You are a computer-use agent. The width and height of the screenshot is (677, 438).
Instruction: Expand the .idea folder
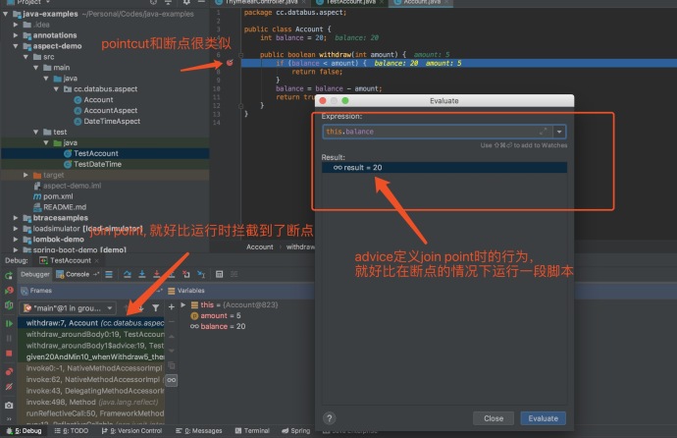tap(16, 25)
